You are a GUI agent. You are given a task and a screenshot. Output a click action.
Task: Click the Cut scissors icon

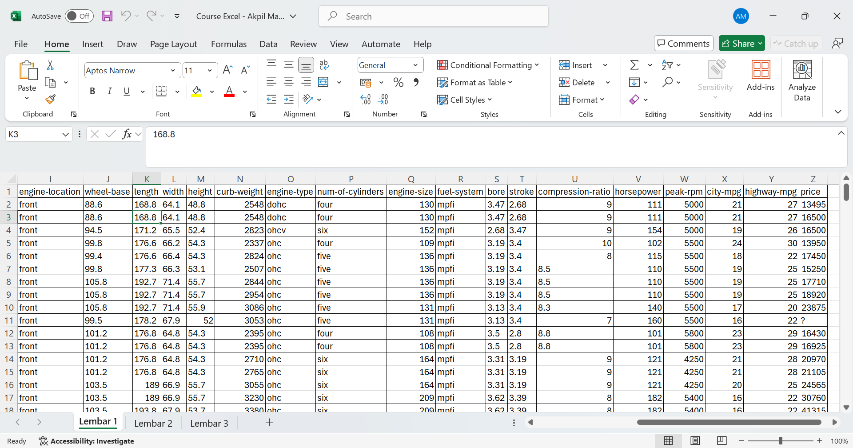pos(50,65)
